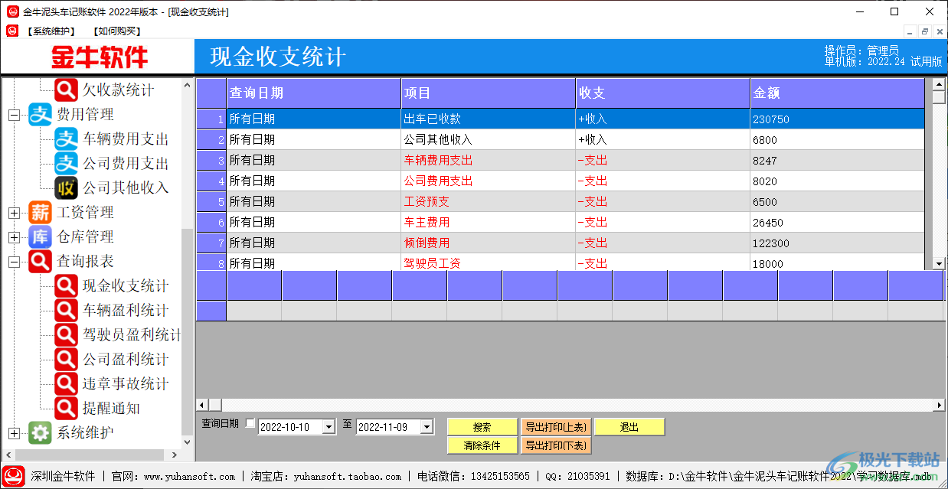Click the 金额 column header
The height and width of the screenshot is (489, 948).
click(x=838, y=93)
